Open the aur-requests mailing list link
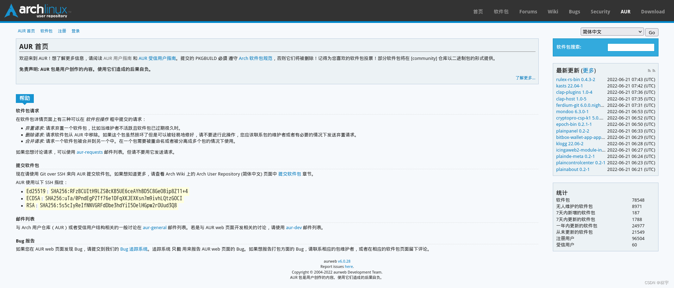Image resolution: width=674 pixels, height=288 pixels. click(89, 152)
